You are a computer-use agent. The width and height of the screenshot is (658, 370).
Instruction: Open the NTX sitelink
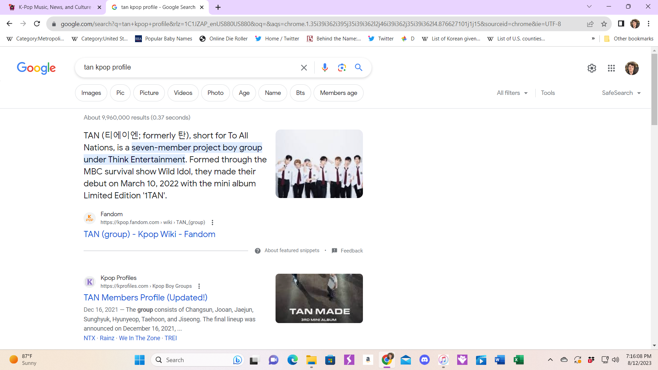point(89,338)
